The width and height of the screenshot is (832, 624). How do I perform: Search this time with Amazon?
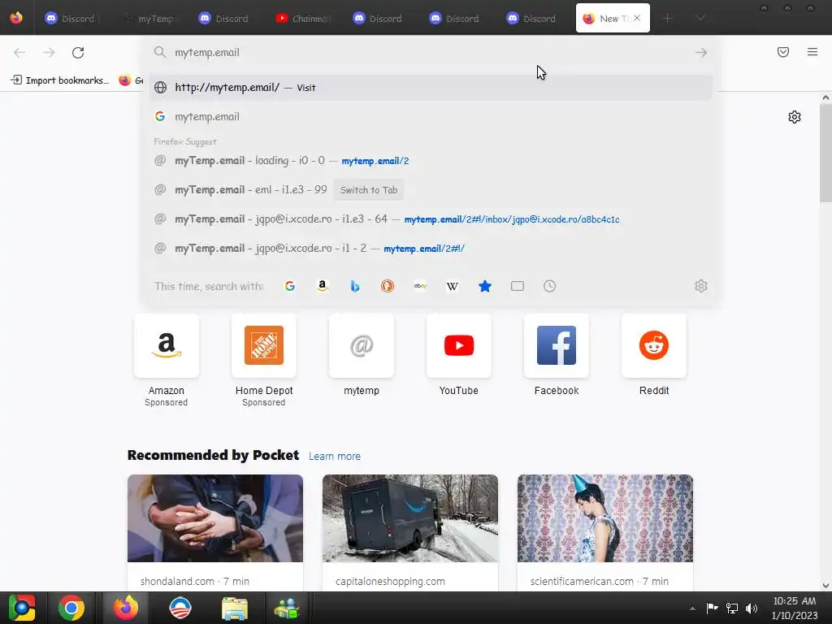(322, 286)
